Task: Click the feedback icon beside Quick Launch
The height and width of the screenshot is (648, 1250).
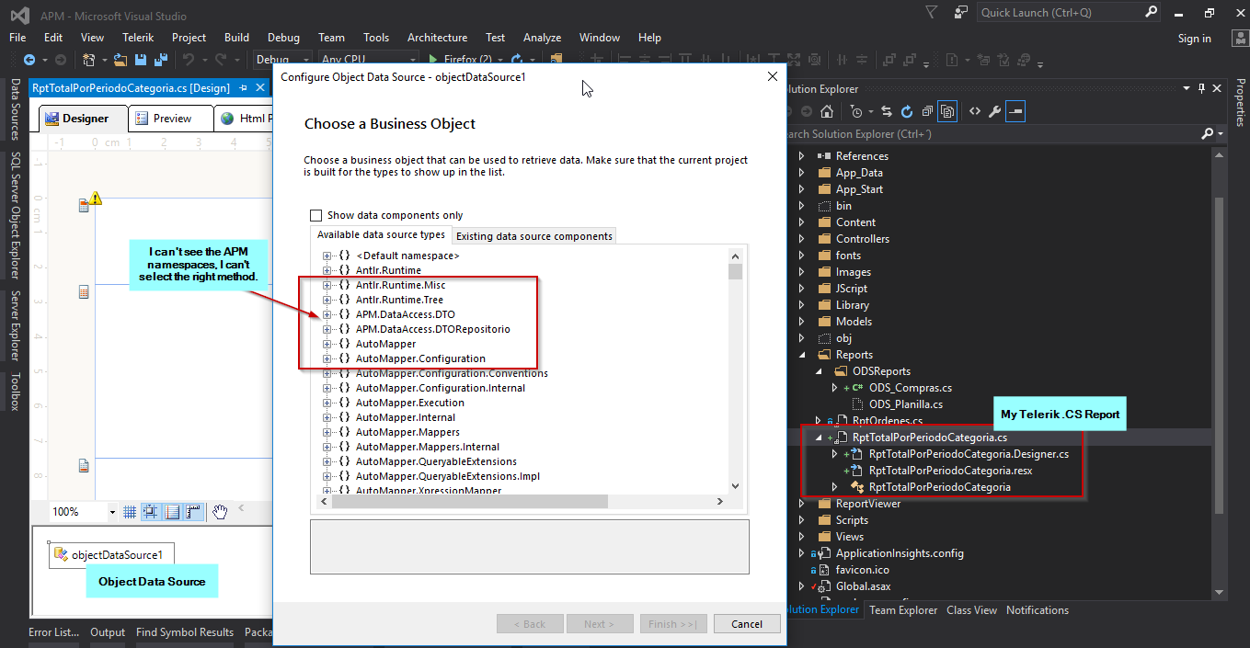Action: tap(961, 13)
